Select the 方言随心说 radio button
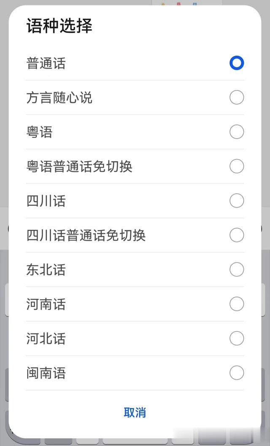The width and height of the screenshot is (270, 446). (x=237, y=97)
